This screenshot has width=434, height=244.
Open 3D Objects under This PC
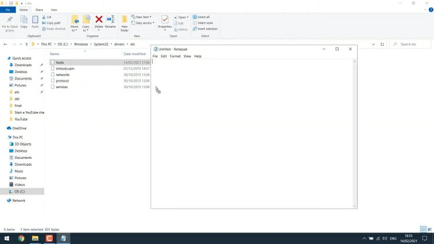click(23, 144)
